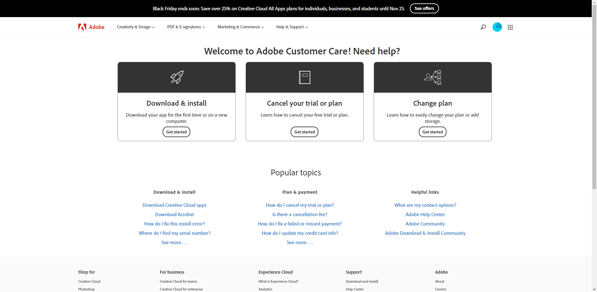
Task: Open footer What is Experience Cloud link
Action: click(278, 281)
